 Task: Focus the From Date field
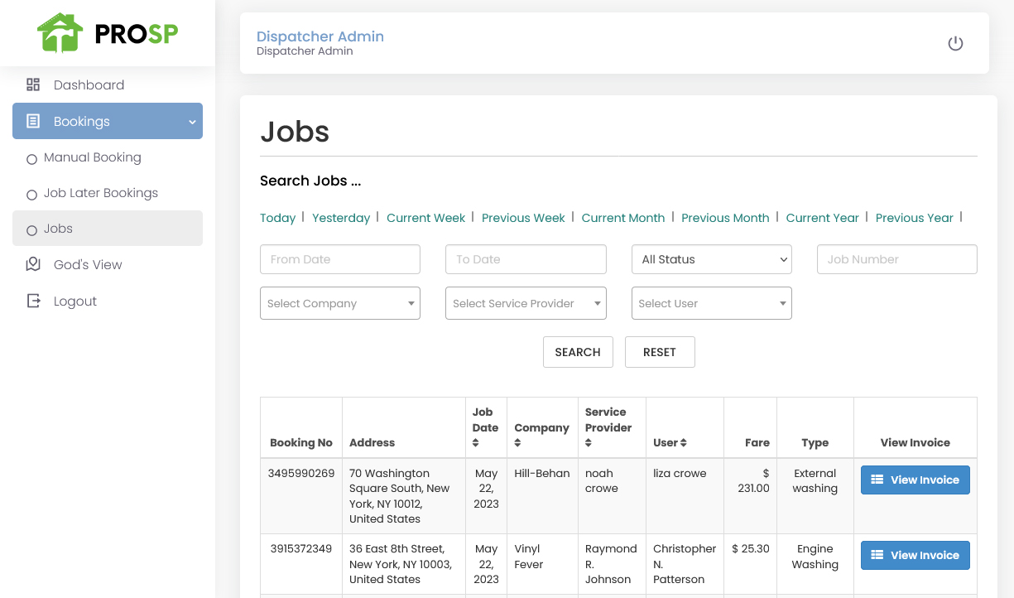click(x=340, y=259)
